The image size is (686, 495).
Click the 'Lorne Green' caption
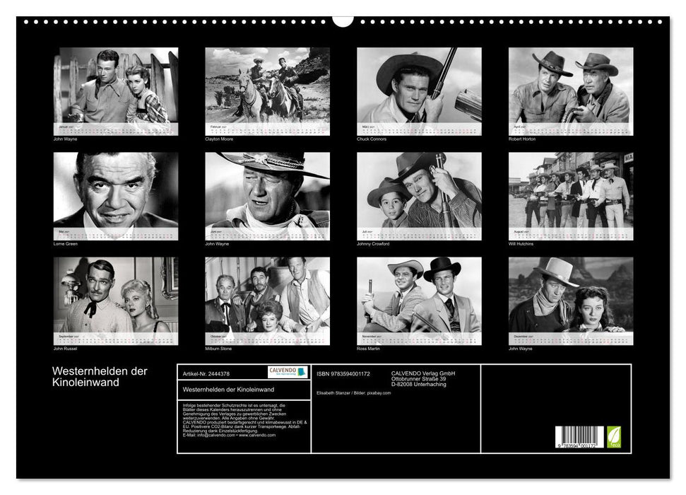(x=65, y=243)
